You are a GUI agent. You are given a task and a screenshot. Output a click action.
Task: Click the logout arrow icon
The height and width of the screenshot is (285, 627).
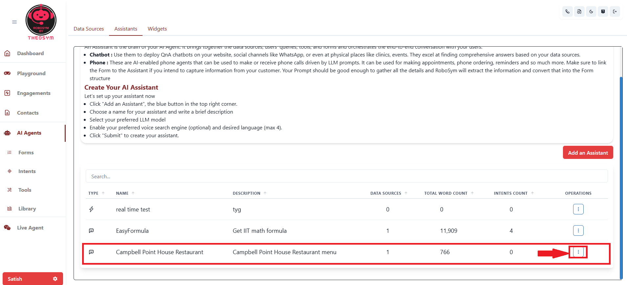[x=615, y=11]
